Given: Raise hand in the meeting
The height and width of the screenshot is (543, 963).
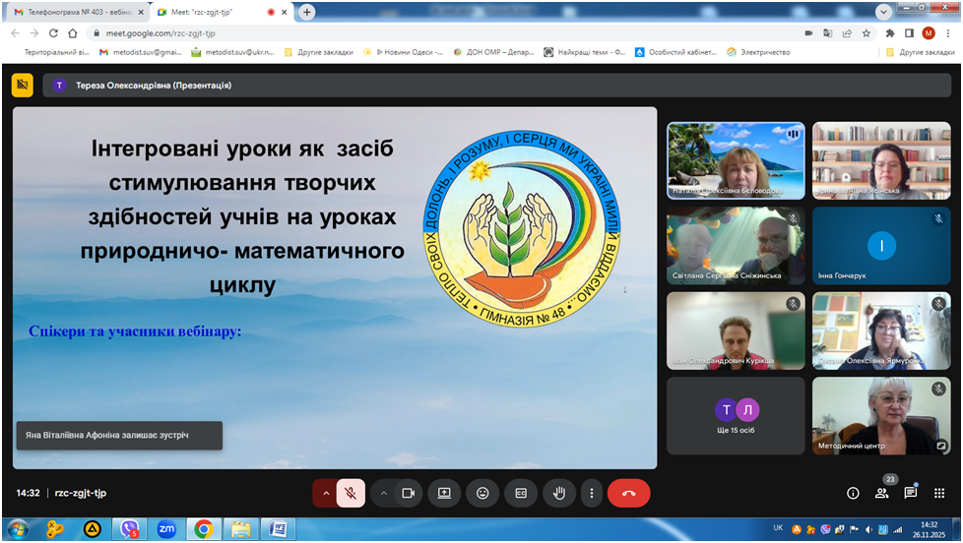Looking at the screenshot, I should 559,493.
